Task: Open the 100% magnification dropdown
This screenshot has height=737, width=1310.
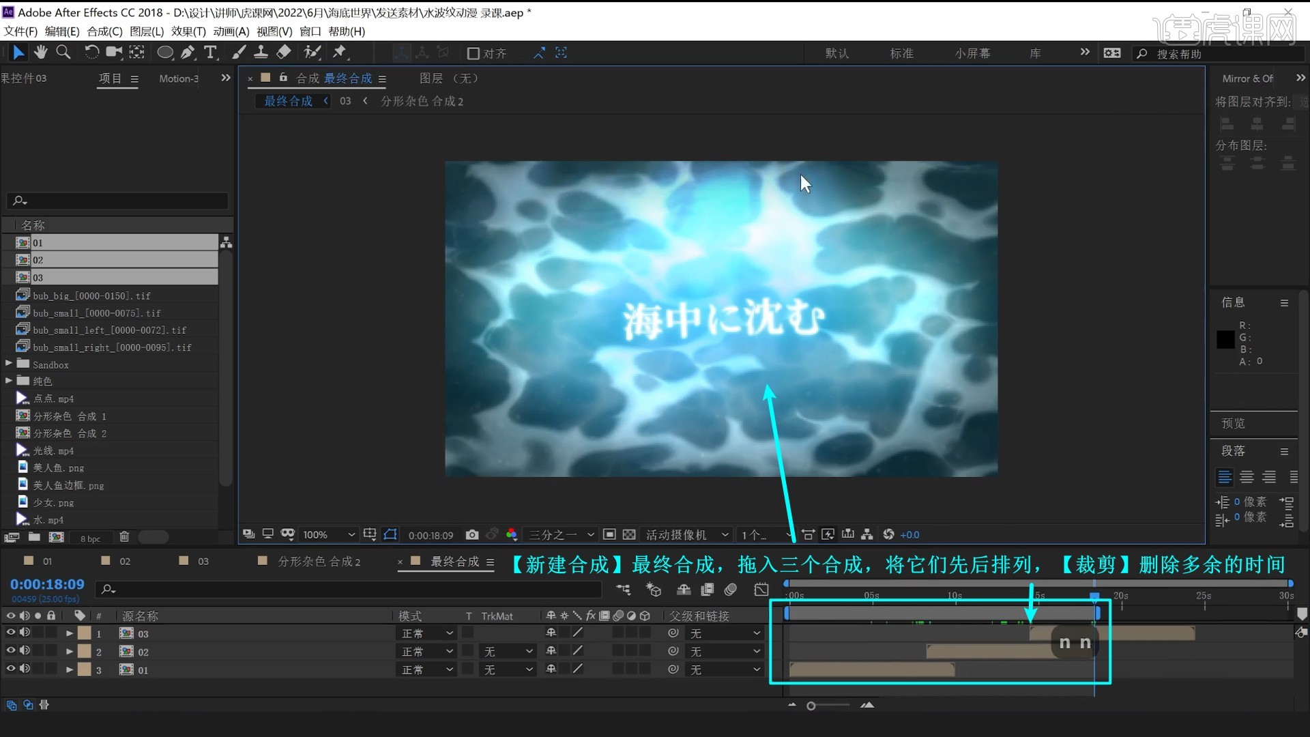Action: (x=329, y=534)
